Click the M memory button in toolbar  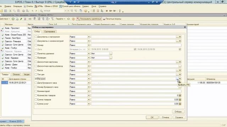[x=107, y=11]
